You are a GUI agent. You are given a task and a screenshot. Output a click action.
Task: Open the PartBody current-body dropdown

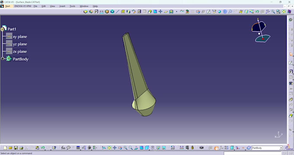(x=281, y=148)
